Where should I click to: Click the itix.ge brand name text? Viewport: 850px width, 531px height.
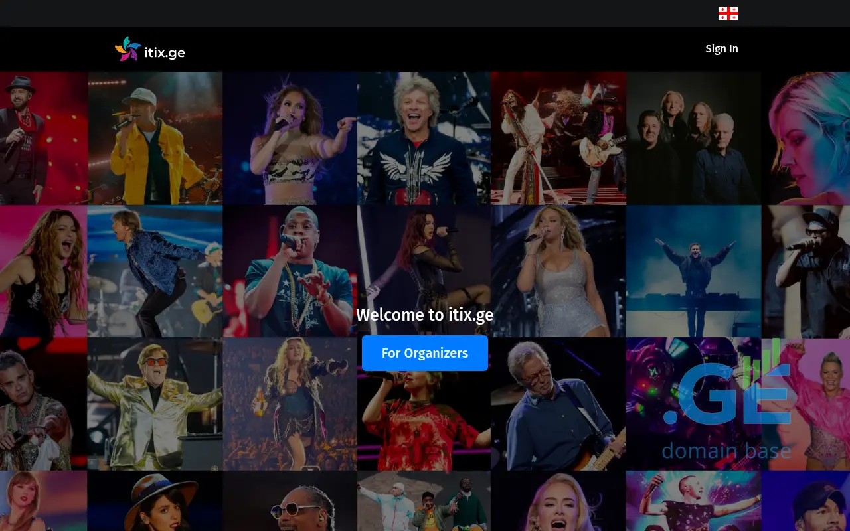coord(165,53)
